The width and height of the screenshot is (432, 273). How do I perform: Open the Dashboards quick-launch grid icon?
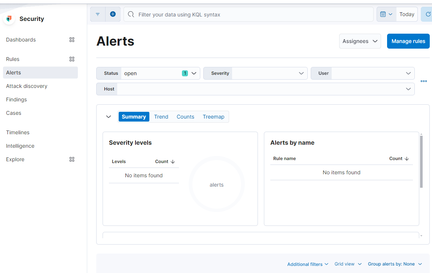pos(72,40)
